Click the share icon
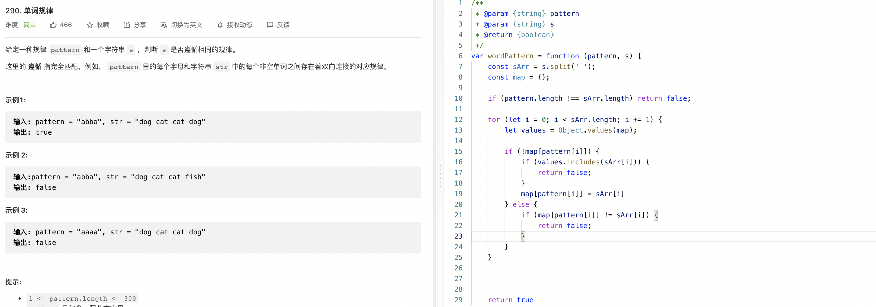The image size is (876, 307). (x=127, y=25)
